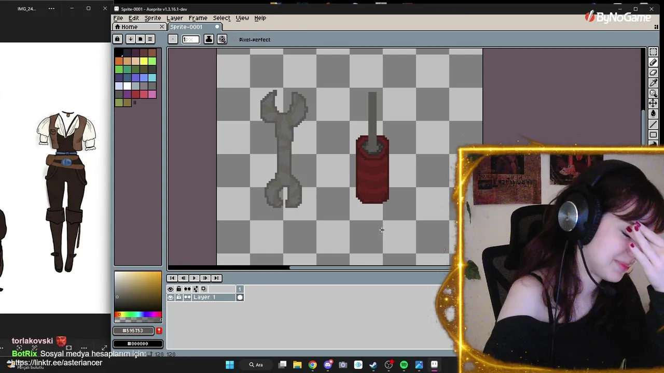The height and width of the screenshot is (373, 664).
Task: Go to previous frame button
Action: pyautogui.click(x=183, y=278)
